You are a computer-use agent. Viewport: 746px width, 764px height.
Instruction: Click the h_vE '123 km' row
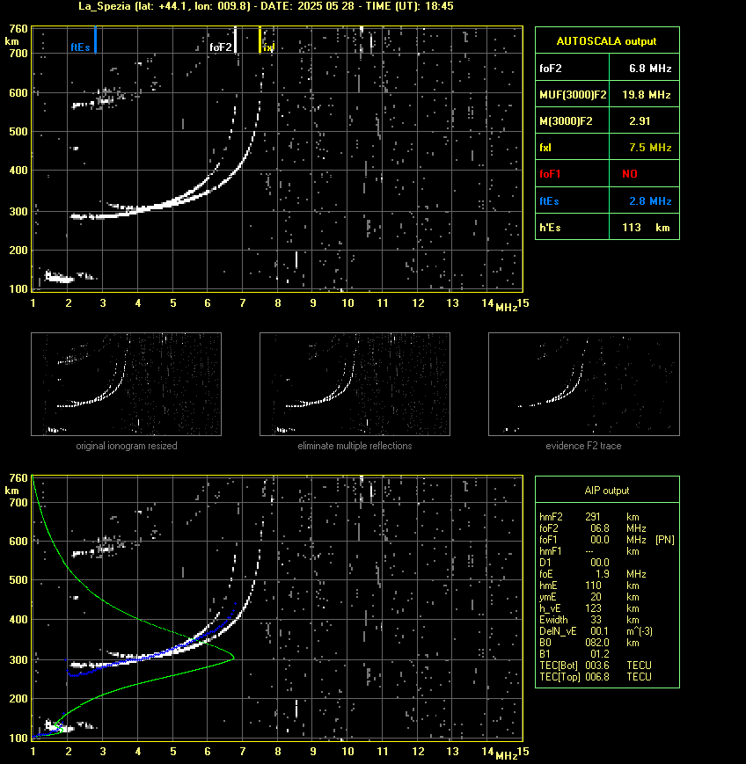pyautogui.click(x=589, y=608)
